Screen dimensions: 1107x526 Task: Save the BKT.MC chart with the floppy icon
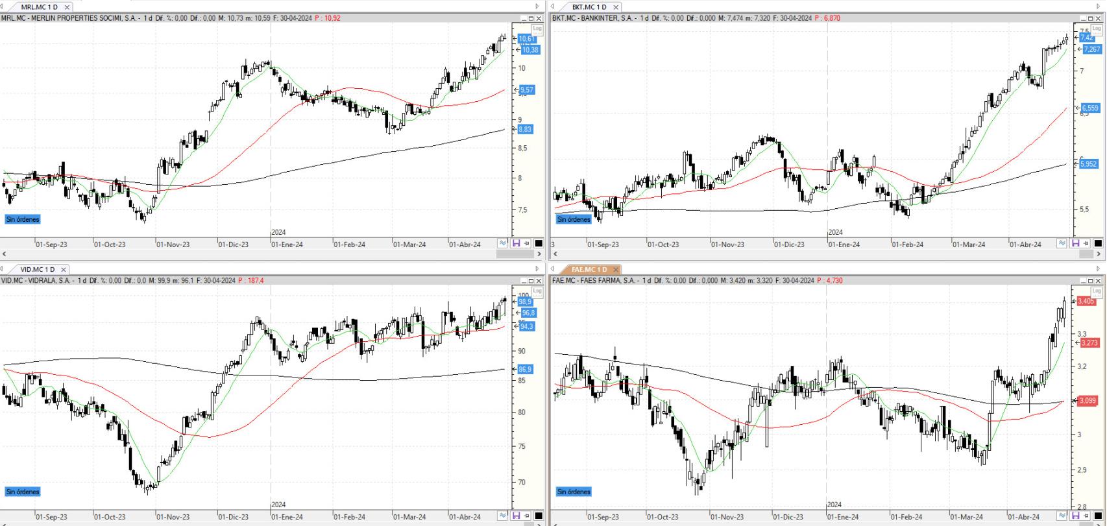pos(1076,243)
